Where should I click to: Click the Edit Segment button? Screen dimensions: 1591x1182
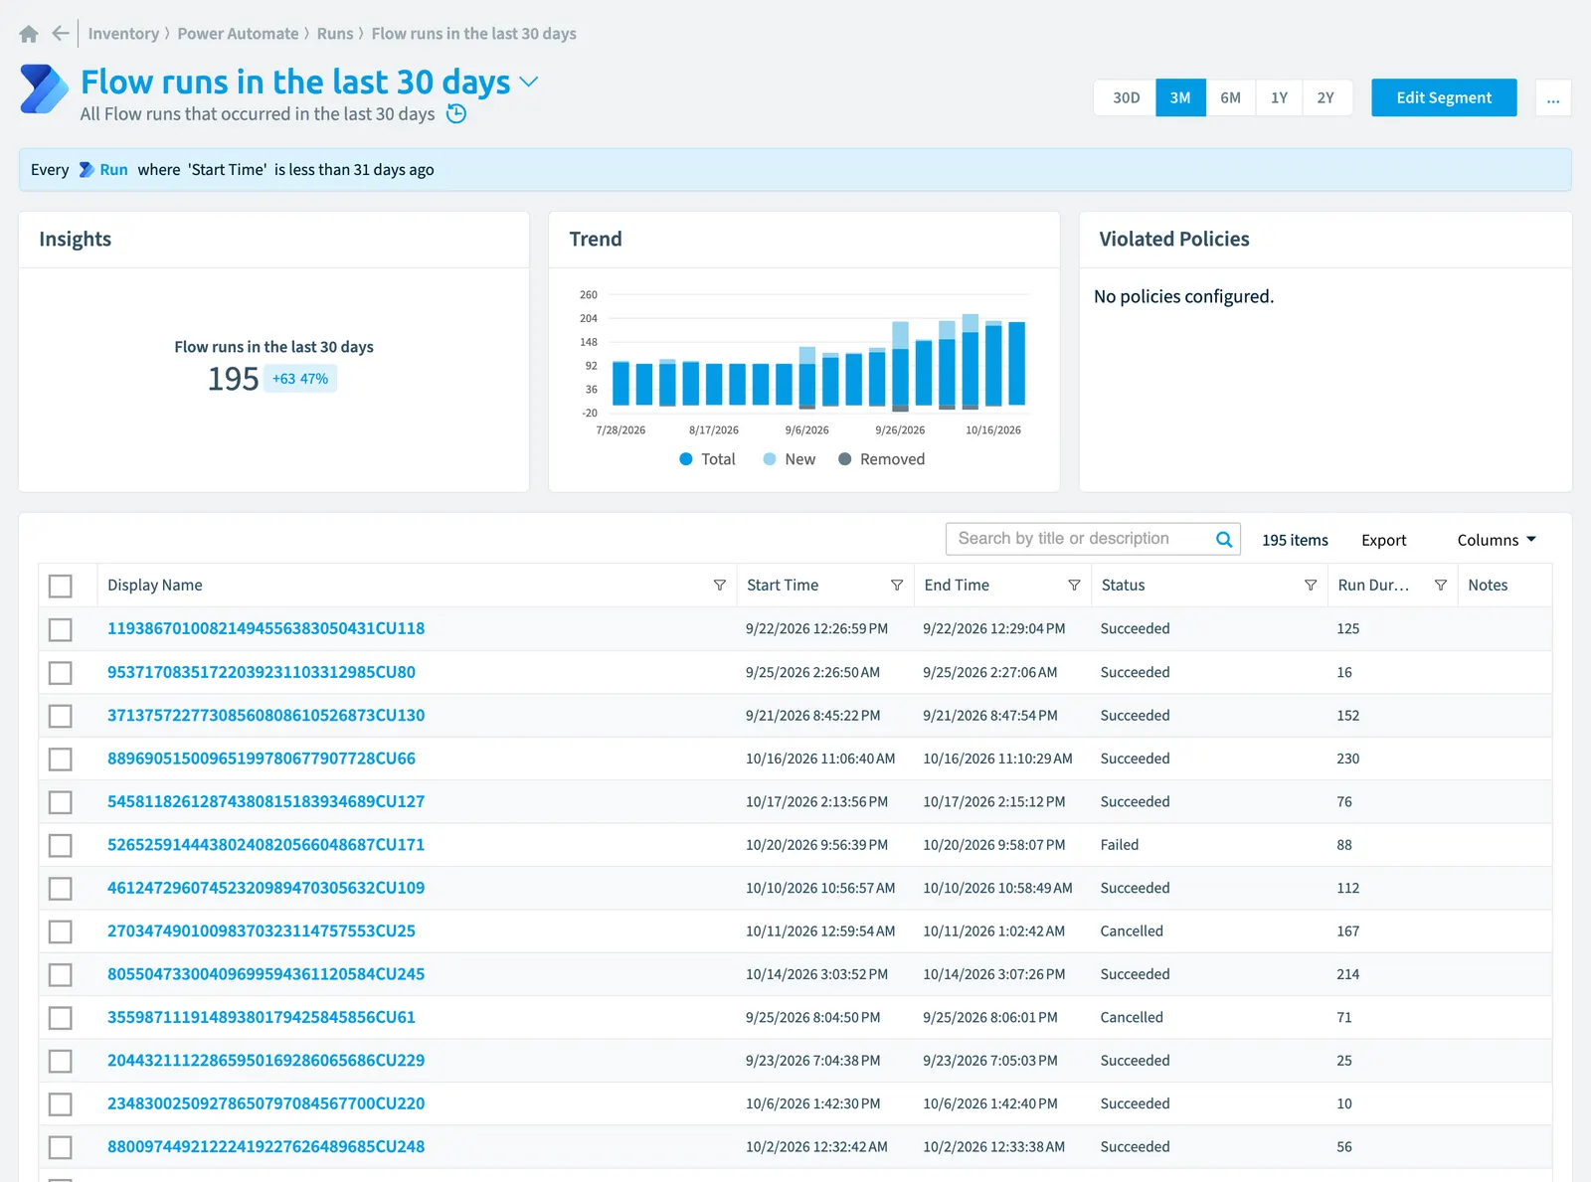(1444, 97)
